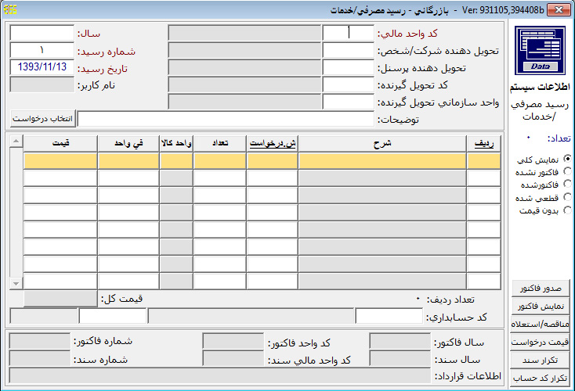Screen dimensions: 575x391
Task: Click the highlighted first row تعداد cell
Action: (x=219, y=161)
